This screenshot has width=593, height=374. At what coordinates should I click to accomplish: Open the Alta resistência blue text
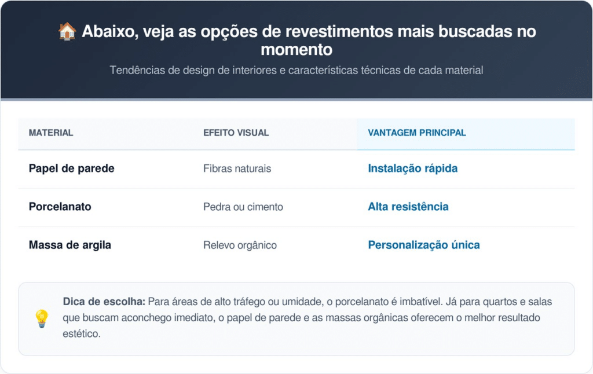point(408,207)
